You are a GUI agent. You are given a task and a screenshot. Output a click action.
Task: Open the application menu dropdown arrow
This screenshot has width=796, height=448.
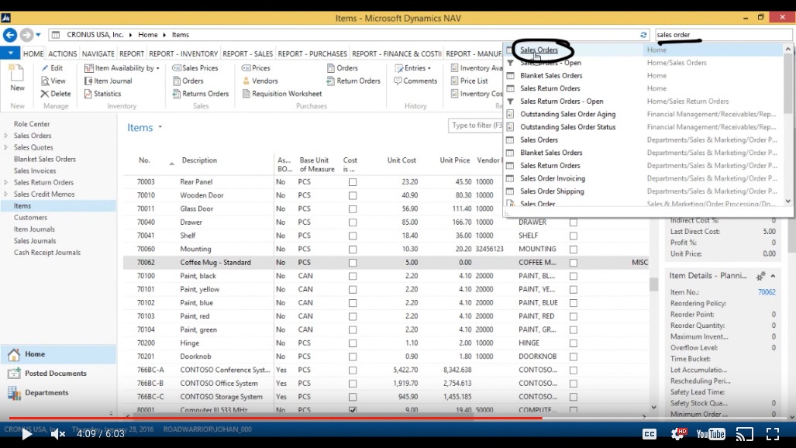(x=10, y=53)
